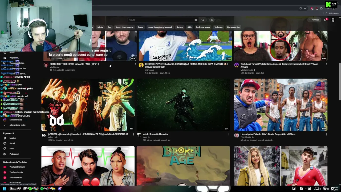This screenshot has height=192, width=341.
Task: Open Windows Start menu
Action: tap(4, 189)
